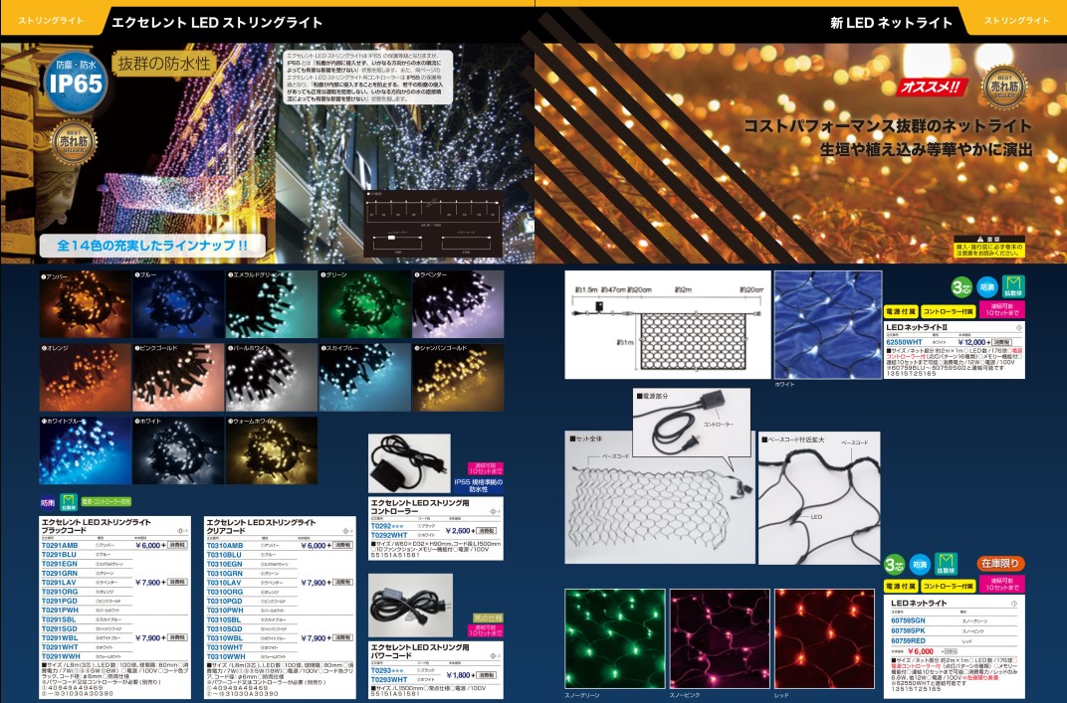1067x703 pixels.
Task: Select the ブルー string light photo
Action: [x=178, y=304]
